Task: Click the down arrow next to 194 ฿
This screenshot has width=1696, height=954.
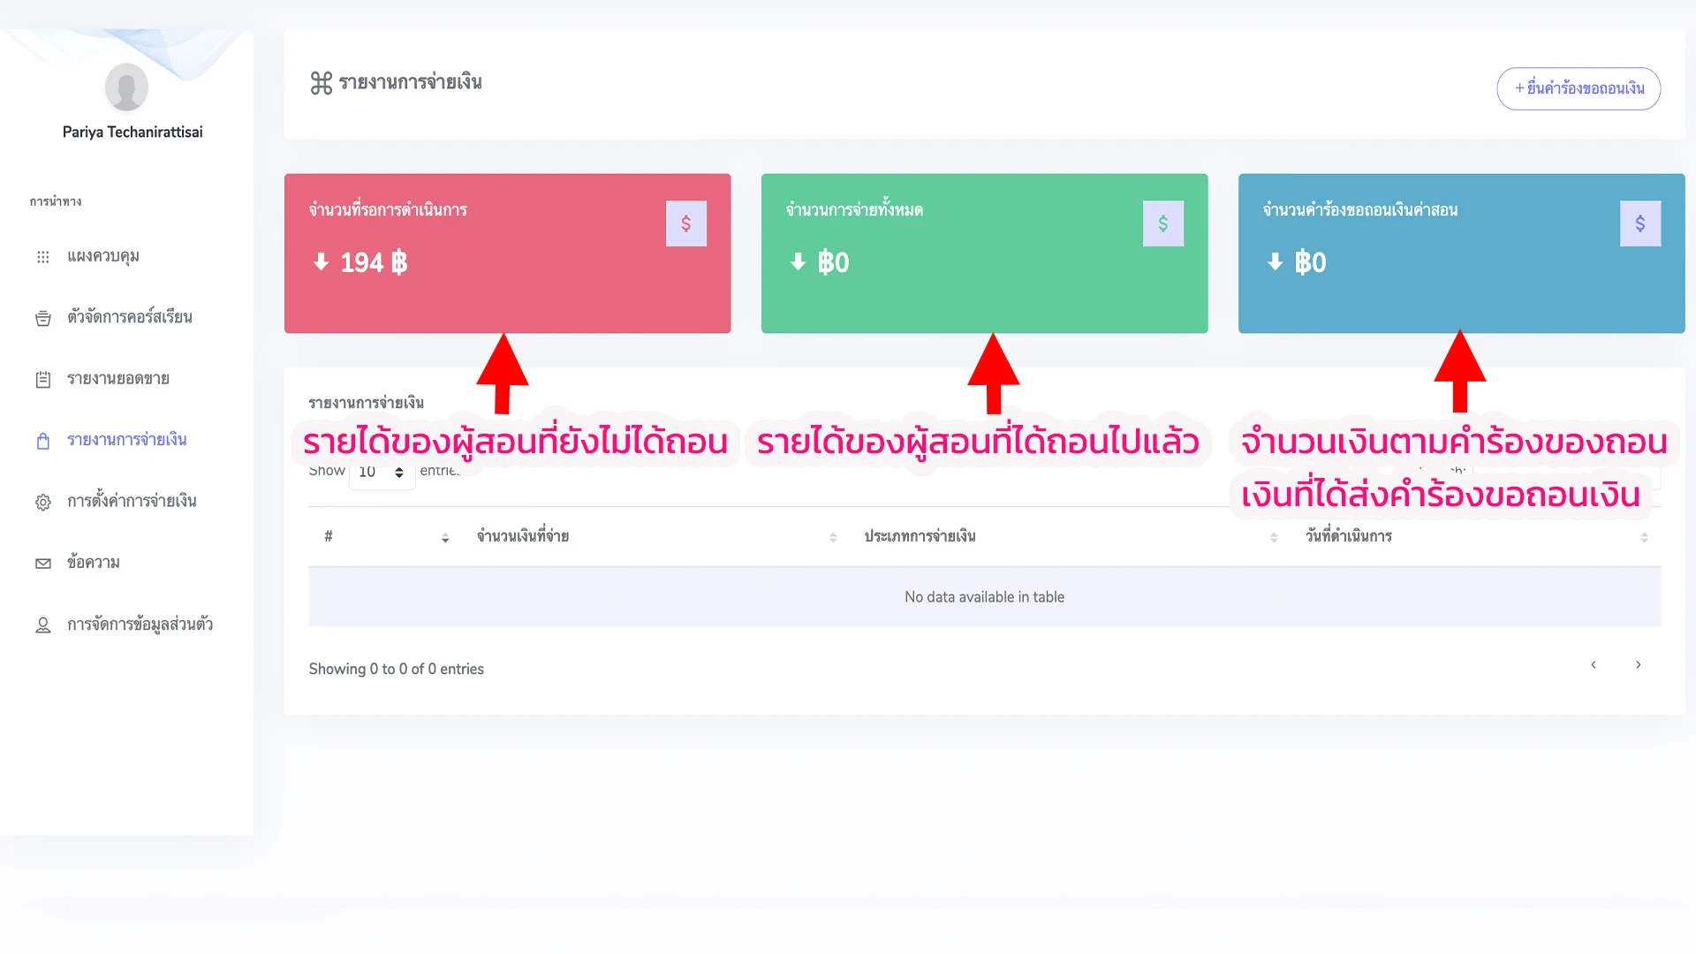Action: tap(321, 261)
